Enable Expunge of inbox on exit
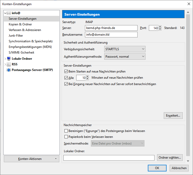Viewport: 193px width, 175px height. (x=66, y=131)
